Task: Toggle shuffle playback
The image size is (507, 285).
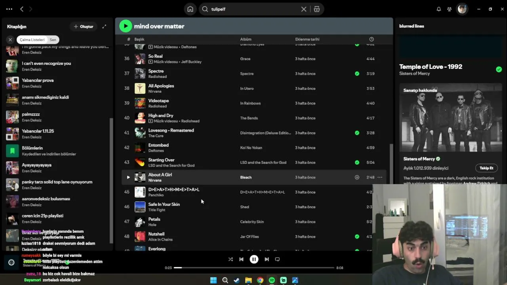Action: coord(231,259)
